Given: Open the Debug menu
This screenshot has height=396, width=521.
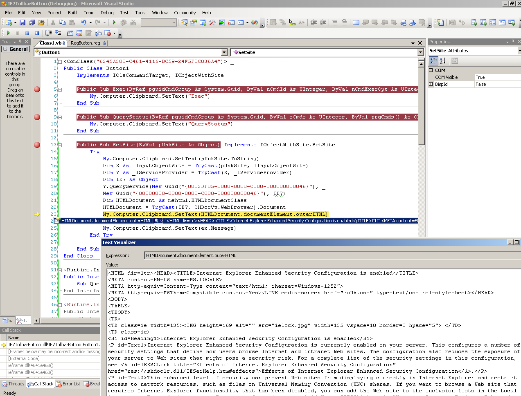Looking at the screenshot, I should tap(107, 13).
